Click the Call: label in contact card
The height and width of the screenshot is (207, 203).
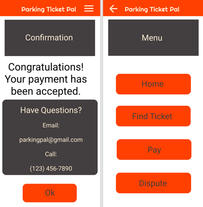[x=51, y=154]
